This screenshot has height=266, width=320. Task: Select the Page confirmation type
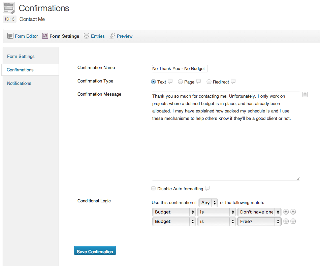(181, 82)
